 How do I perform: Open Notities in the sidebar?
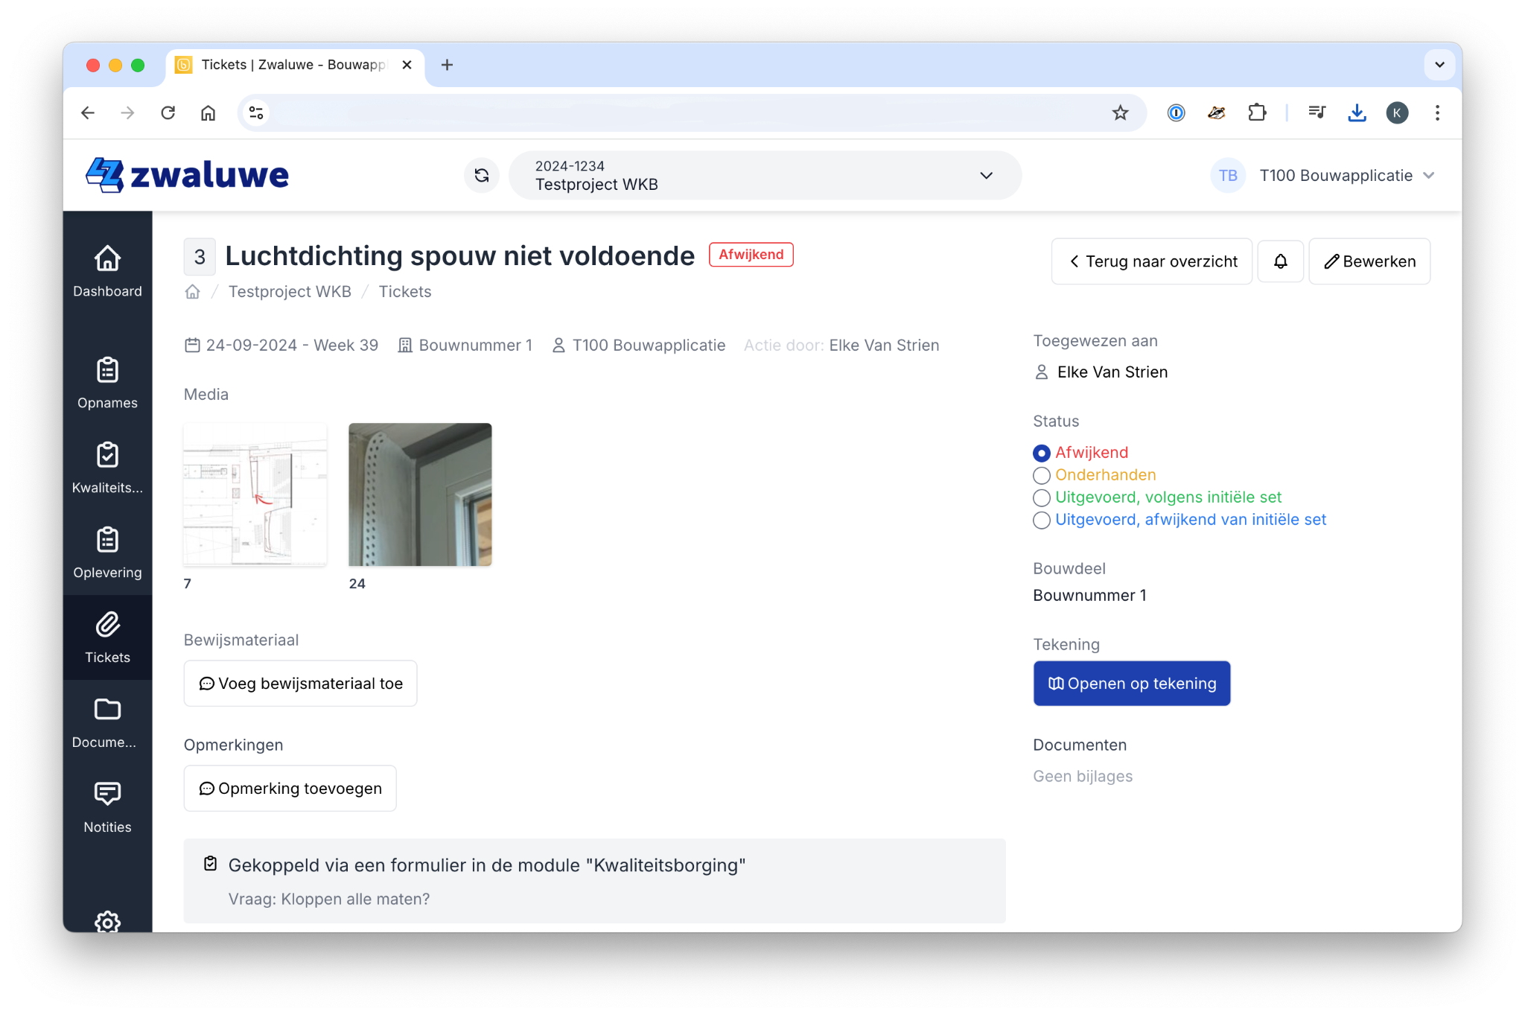click(107, 807)
